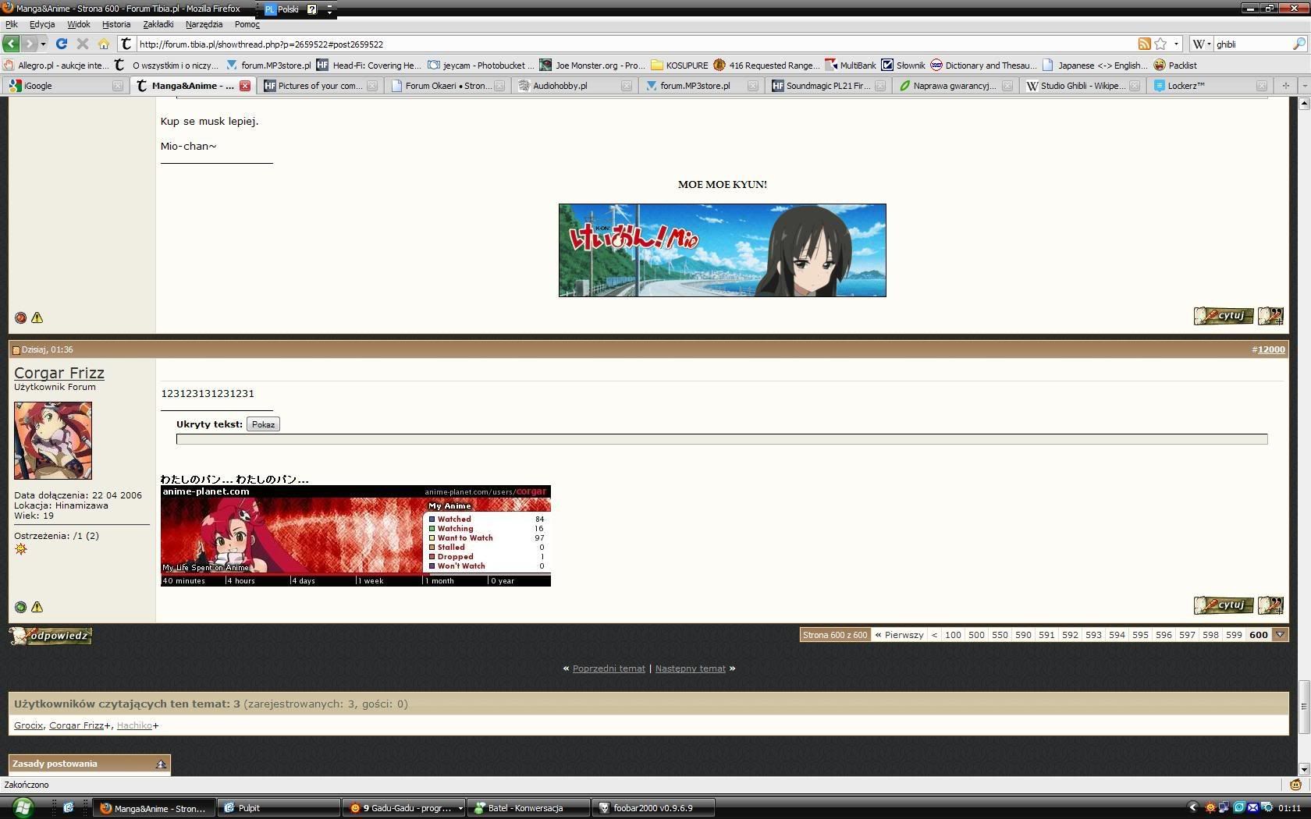Screen dimensions: 1311x819
Task: Report upper post with warning triangle icon
Action: (x=37, y=317)
